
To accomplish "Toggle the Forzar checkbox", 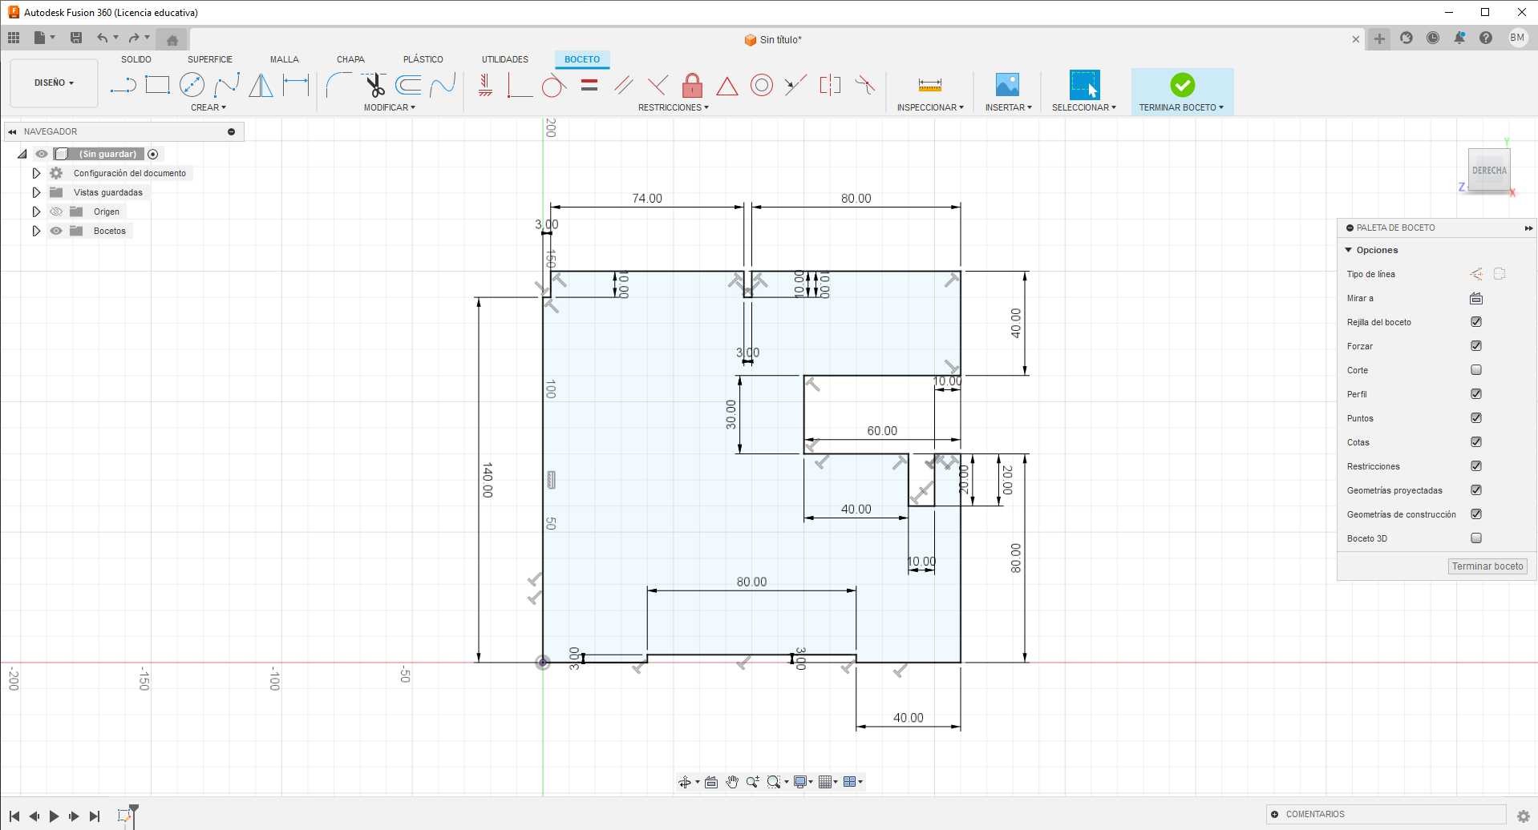I will 1476,346.
